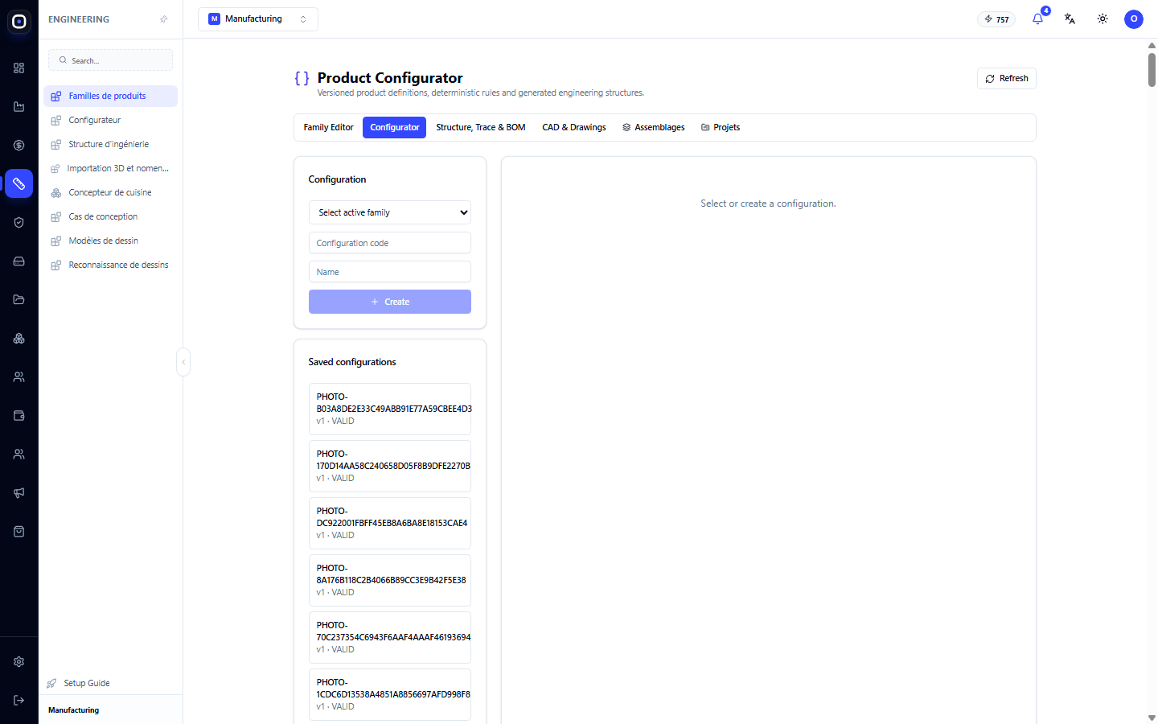This screenshot has height=724, width=1158.
Task: Click the Refresh button
Action: pyautogui.click(x=1007, y=78)
